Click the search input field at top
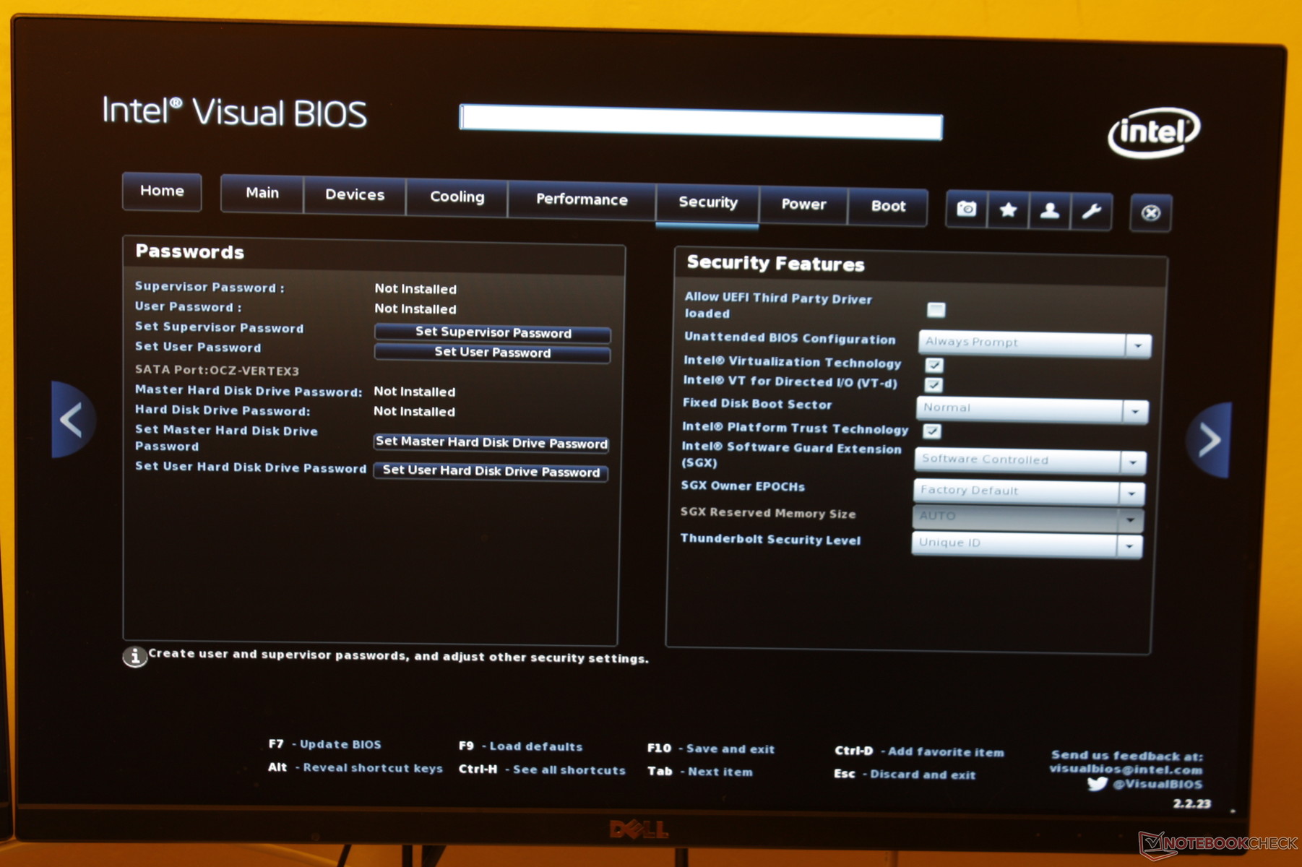 [701, 121]
